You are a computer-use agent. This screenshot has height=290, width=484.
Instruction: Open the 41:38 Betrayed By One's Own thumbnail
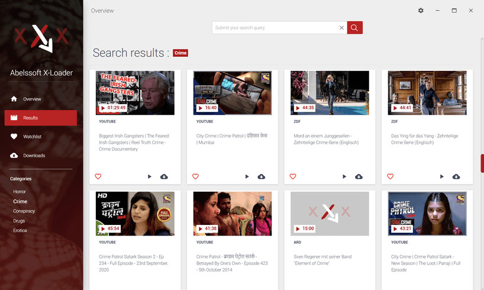(233, 214)
